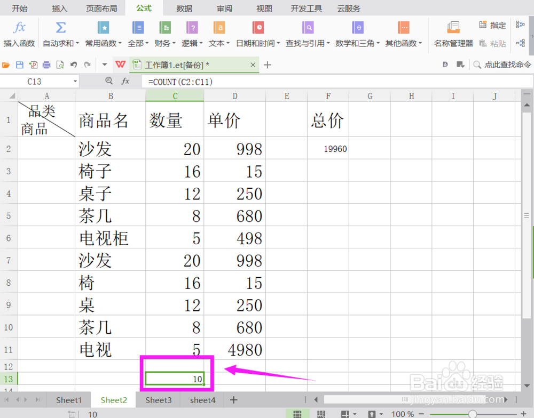Image resolution: width=534 pixels, height=418 pixels.
Task: Click cell D11 containing 4980
Action: pos(234,349)
